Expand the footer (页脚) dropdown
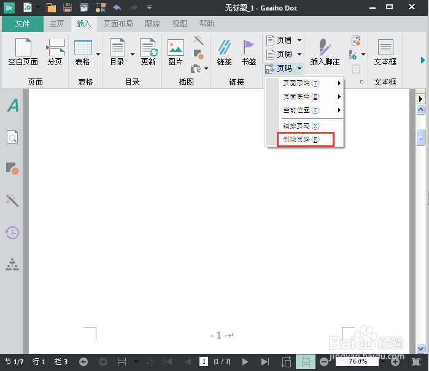 300,54
